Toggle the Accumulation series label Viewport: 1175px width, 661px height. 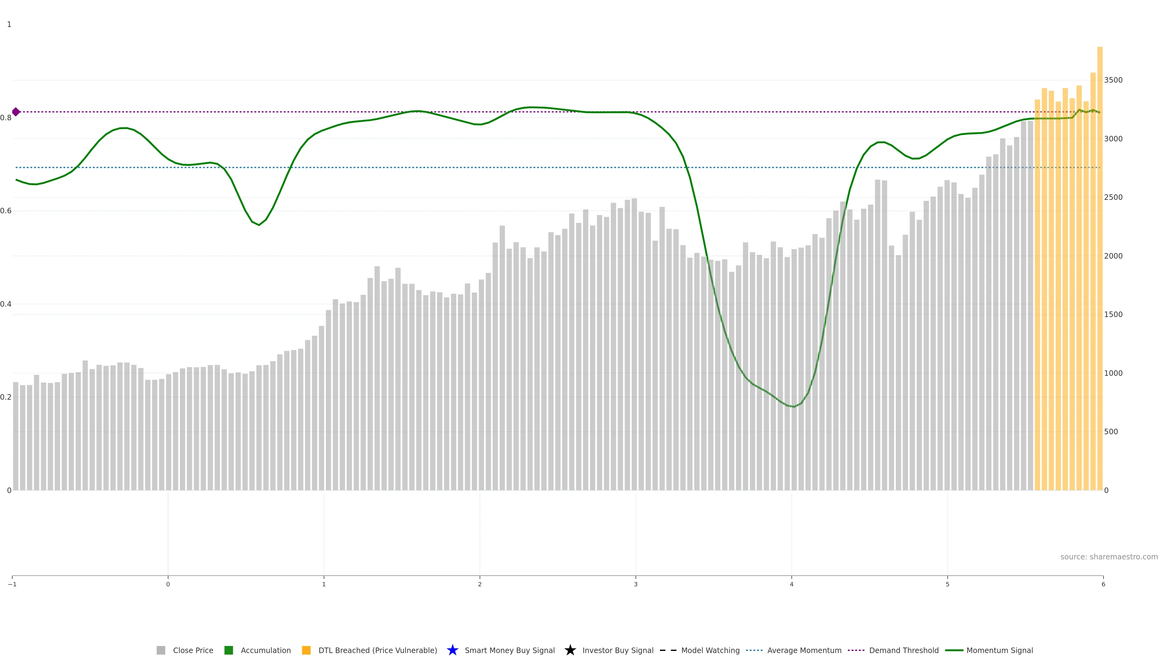coord(266,650)
